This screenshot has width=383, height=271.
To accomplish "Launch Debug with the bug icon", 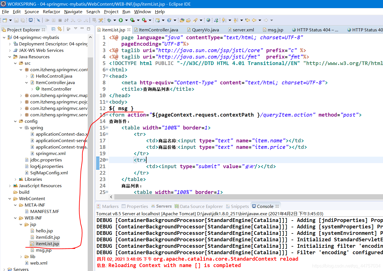I will pyautogui.click(x=109, y=20).
